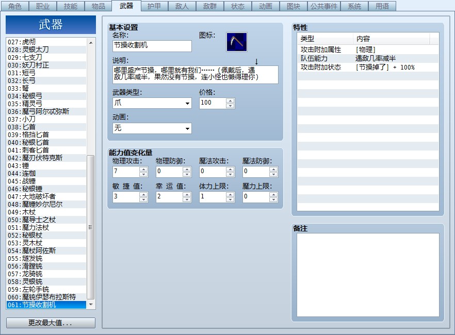Click the 更改最大值 button
This screenshot has height=335, width=455.
tap(50, 323)
